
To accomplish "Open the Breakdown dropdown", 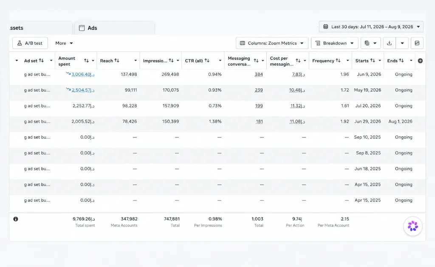I will click(x=335, y=43).
